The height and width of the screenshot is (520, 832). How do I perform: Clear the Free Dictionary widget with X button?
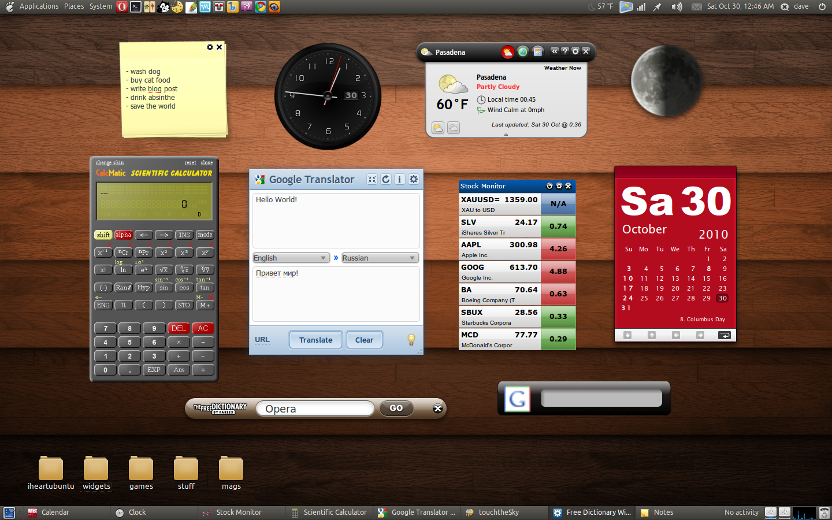click(x=438, y=408)
